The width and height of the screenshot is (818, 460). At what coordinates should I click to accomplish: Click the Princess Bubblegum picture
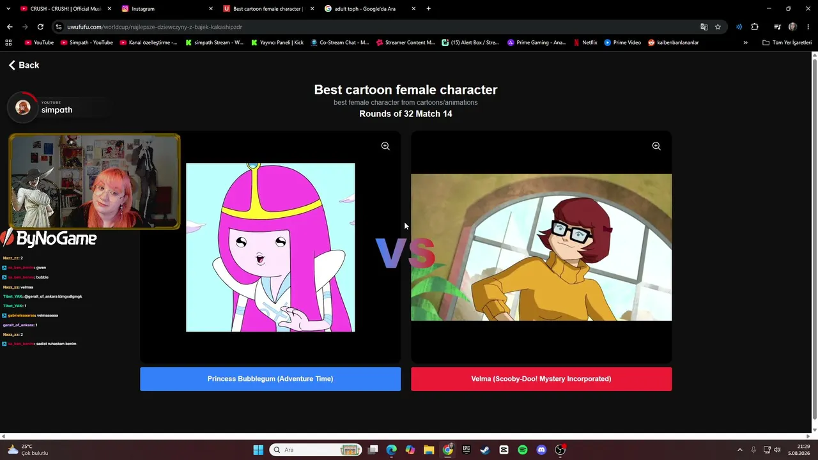point(270,247)
